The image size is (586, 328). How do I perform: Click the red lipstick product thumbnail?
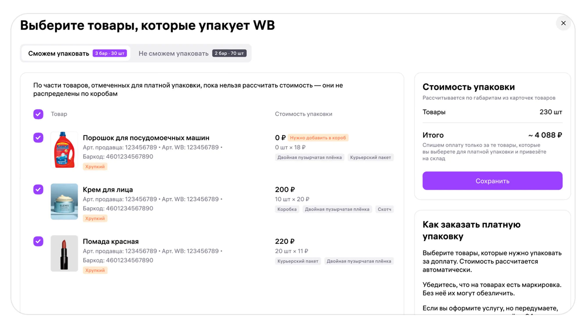click(x=64, y=253)
